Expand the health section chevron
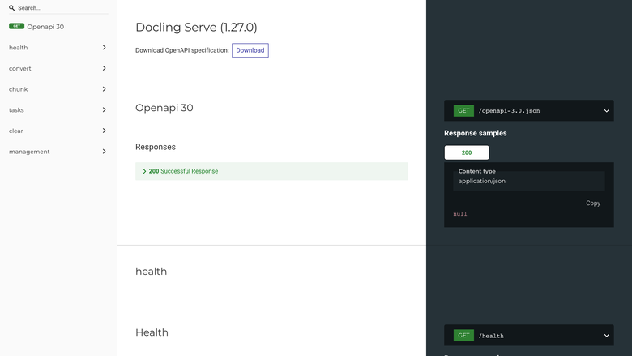This screenshot has height=356, width=632. 104,48
